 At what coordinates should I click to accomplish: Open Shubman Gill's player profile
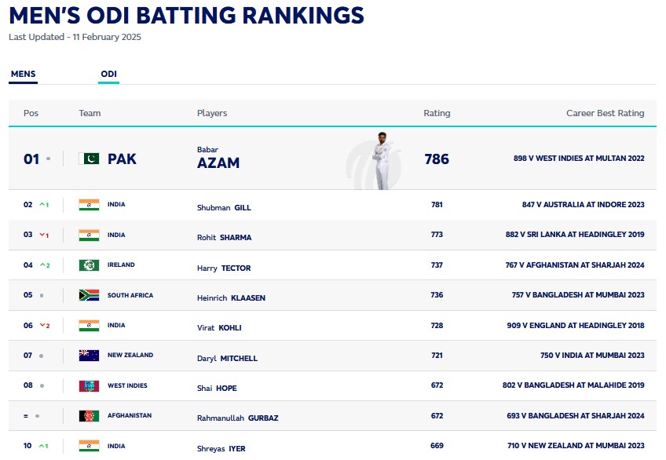pyautogui.click(x=224, y=208)
